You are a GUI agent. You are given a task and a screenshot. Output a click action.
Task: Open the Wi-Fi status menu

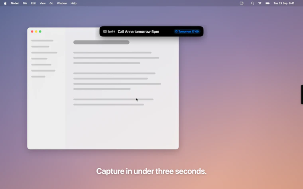[x=260, y=3]
